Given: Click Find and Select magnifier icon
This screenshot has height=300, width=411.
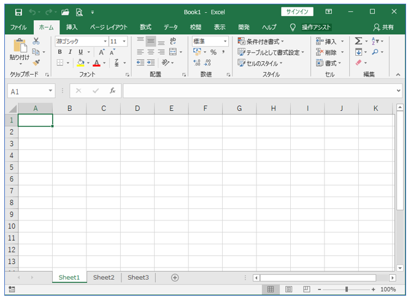Looking at the screenshot, I should click(375, 52).
